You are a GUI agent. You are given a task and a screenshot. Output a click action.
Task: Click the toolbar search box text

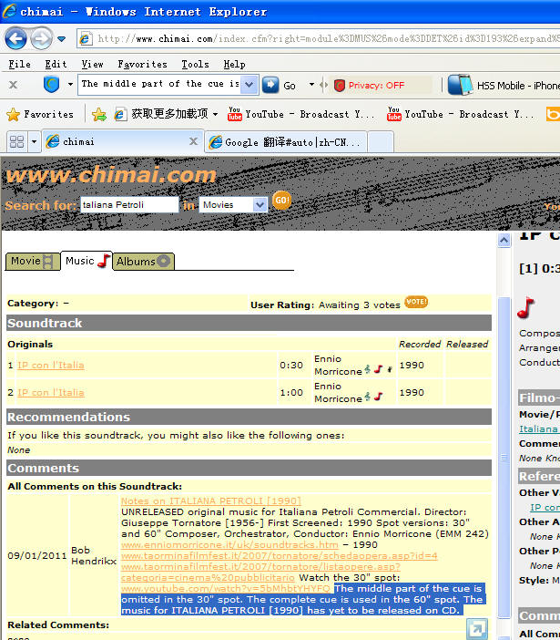tap(160, 84)
